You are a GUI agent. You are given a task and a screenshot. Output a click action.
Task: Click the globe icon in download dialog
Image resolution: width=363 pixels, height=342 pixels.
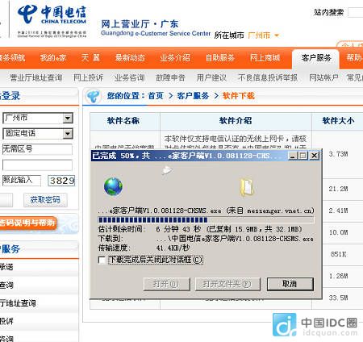pyautogui.click(x=113, y=186)
